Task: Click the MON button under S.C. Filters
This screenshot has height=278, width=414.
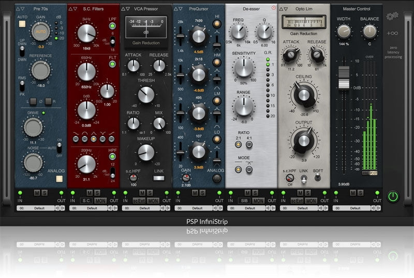Action: [x=100, y=200]
